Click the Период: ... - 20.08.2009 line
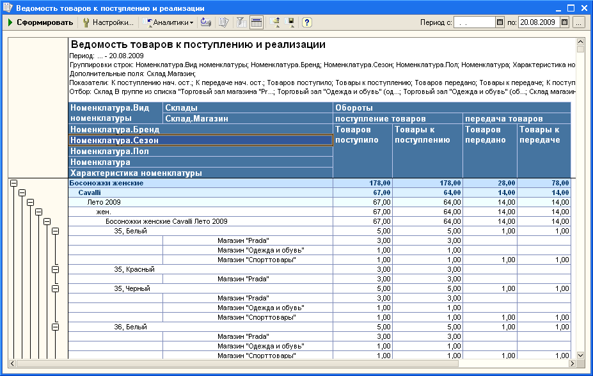 (107, 56)
